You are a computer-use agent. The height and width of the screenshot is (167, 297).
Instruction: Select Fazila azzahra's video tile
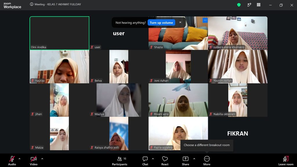[178, 133]
